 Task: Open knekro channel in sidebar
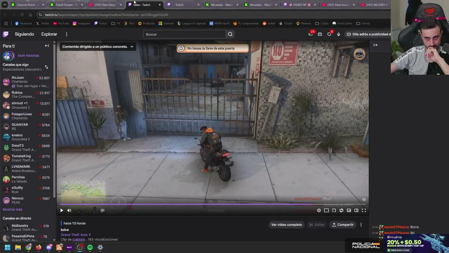[26, 137]
